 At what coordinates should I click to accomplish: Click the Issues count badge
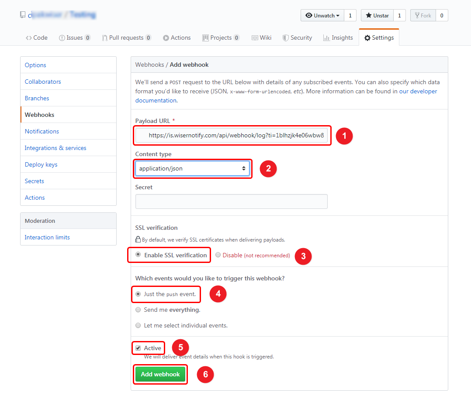tap(88, 38)
